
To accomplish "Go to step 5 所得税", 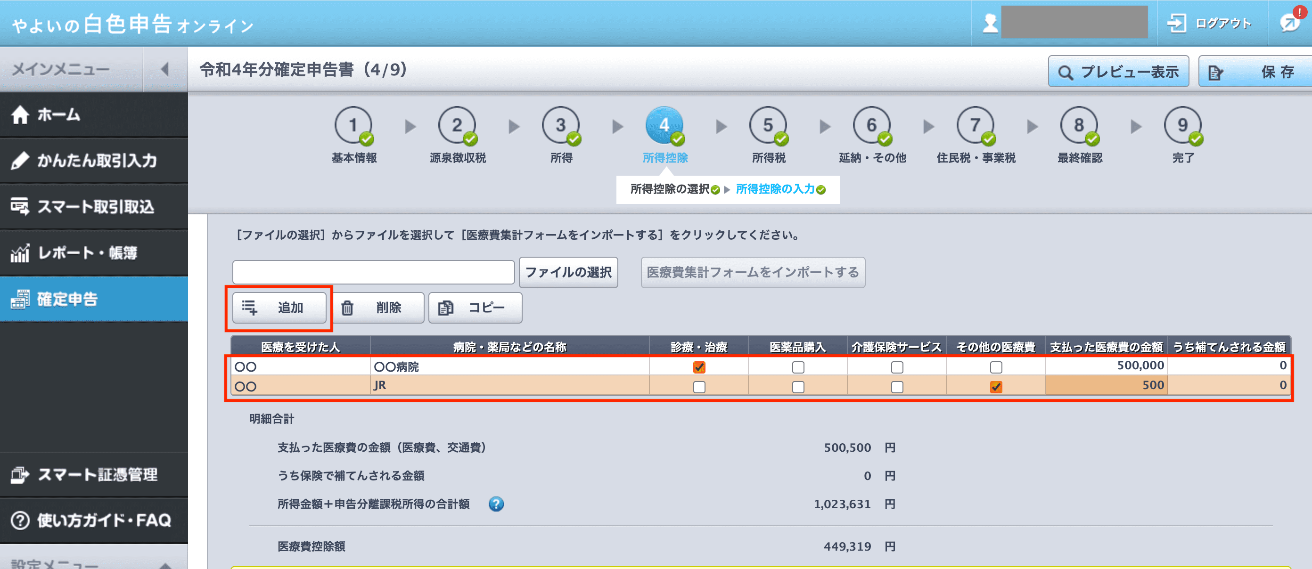I will point(769,135).
